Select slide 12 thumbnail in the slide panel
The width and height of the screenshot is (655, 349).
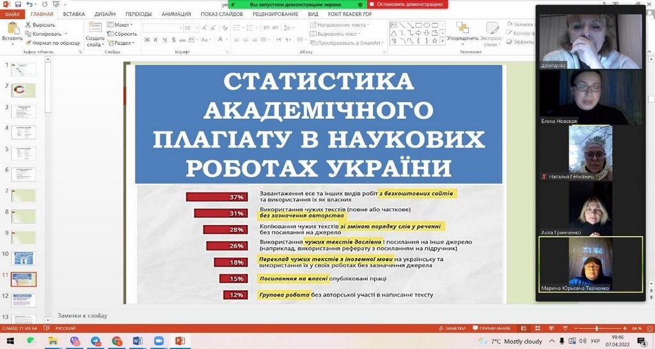(x=24, y=300)
